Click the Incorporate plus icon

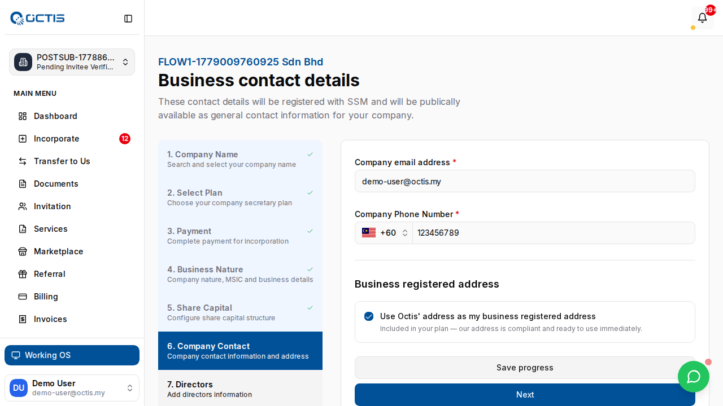coord(23,139)
